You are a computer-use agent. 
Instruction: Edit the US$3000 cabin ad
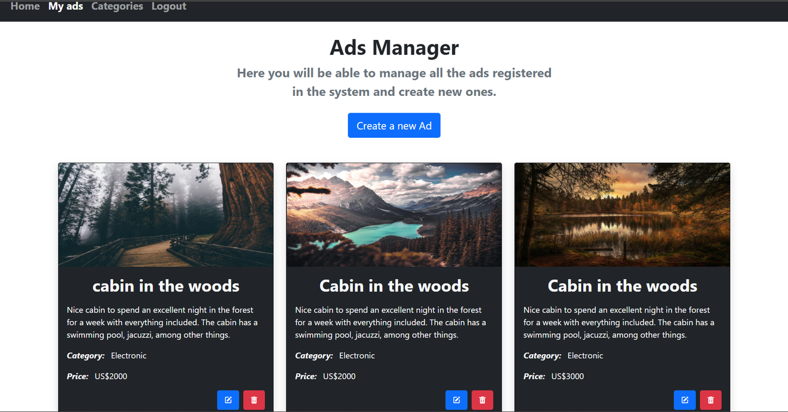[x=685, y=400]
